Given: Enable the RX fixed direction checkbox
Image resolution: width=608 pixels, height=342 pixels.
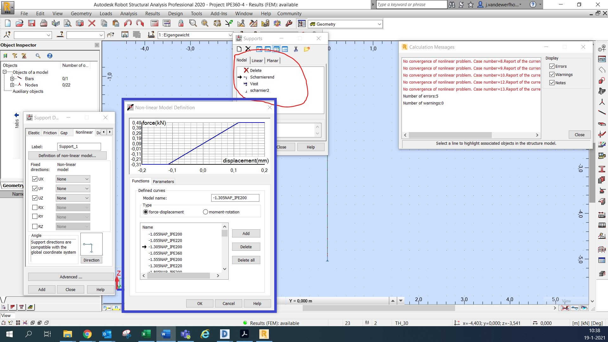Looking at the screenshot, I should (35, 207).
